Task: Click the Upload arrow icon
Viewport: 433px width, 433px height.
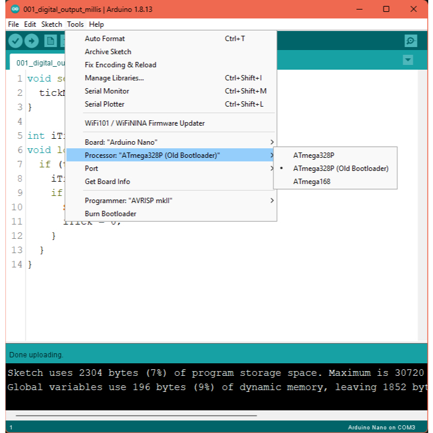Action: (32, 41)
